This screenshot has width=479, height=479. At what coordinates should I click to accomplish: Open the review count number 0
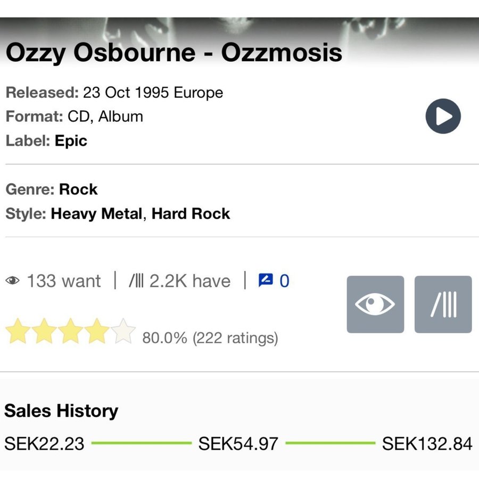point(284,280)
